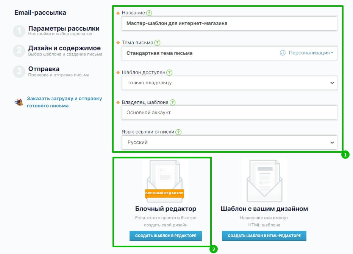Open the Персонализация dropdown
353x254 pixels.
pyautogui.click(x=311, y=53)
